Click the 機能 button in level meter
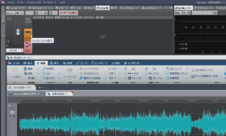 tap(178, 13)
